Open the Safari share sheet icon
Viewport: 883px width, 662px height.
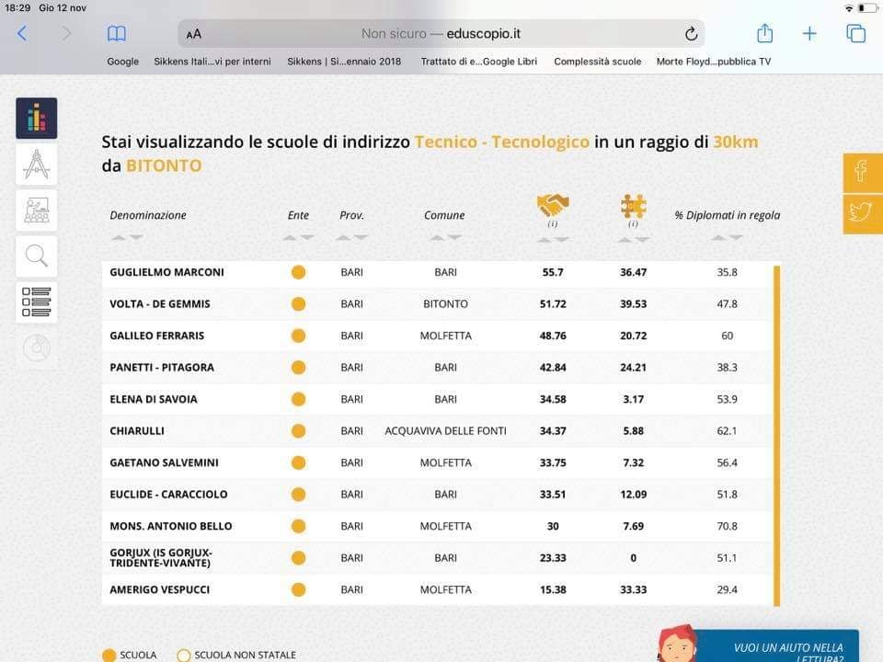click(x=764, y=33)
